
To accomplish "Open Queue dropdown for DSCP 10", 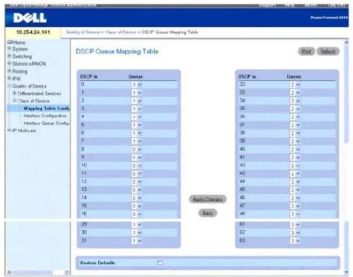I will pyautogui.click(x=137, y=166).
